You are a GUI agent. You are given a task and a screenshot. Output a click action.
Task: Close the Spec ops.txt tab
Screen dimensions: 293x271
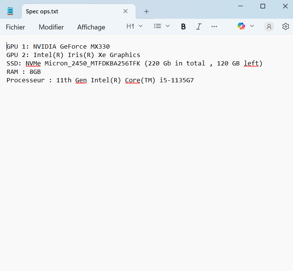tap(125, 11)
